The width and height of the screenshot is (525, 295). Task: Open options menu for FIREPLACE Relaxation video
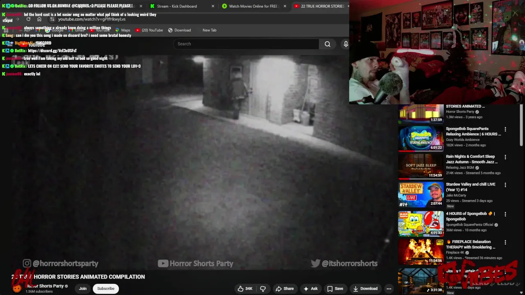pyautogui.click(x=505, y=243)
